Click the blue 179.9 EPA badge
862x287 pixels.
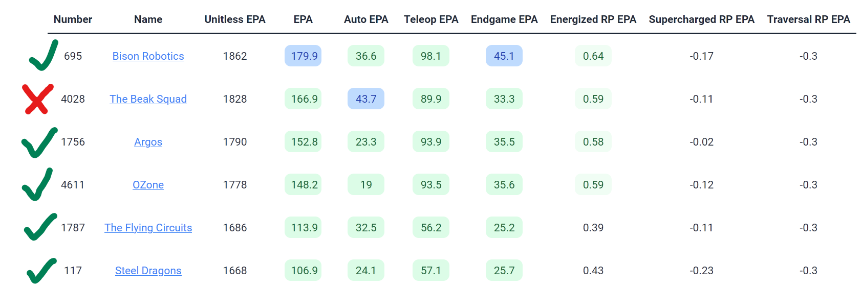[x=303, y=56]
